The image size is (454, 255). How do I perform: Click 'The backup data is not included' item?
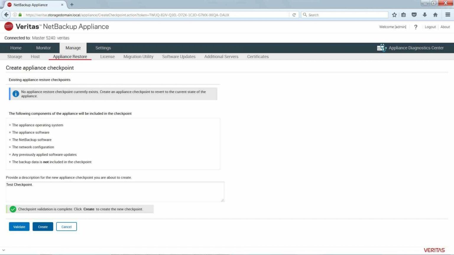(x=52, y=162)
